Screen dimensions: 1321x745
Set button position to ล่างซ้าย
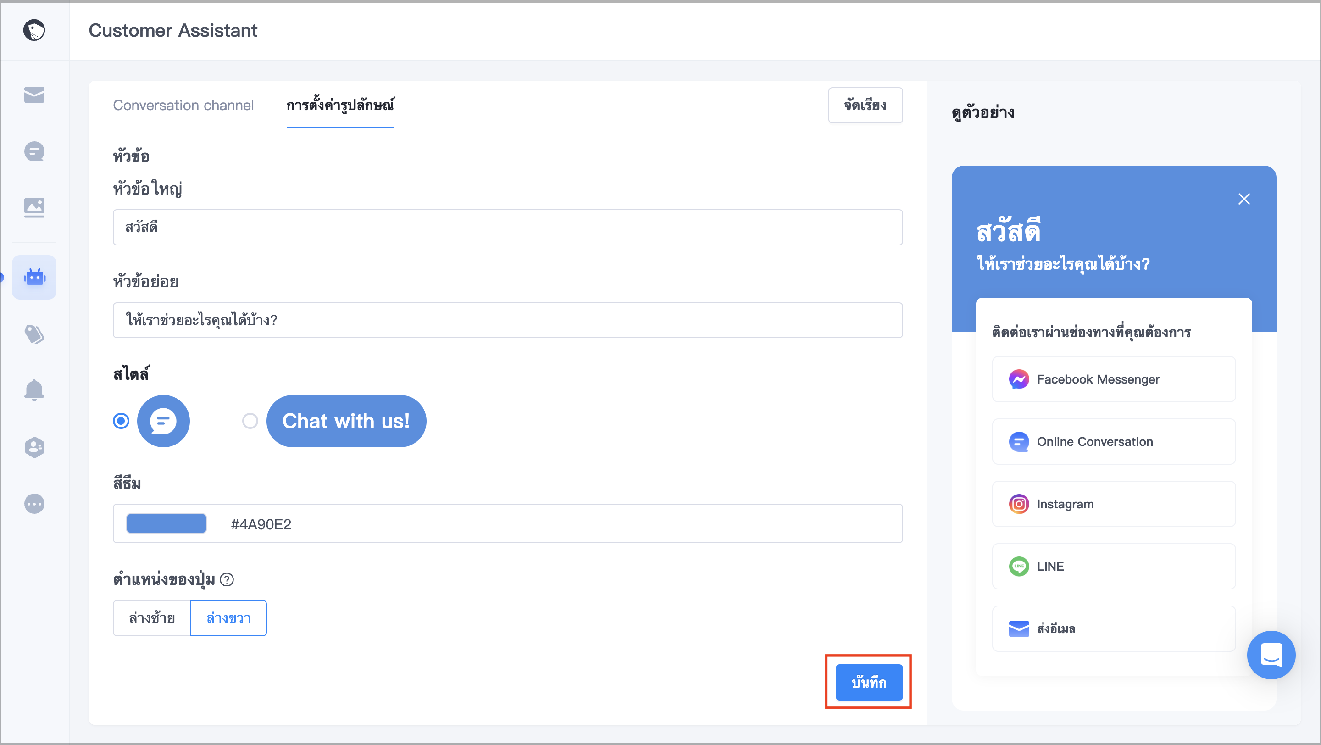coord(152,618)
